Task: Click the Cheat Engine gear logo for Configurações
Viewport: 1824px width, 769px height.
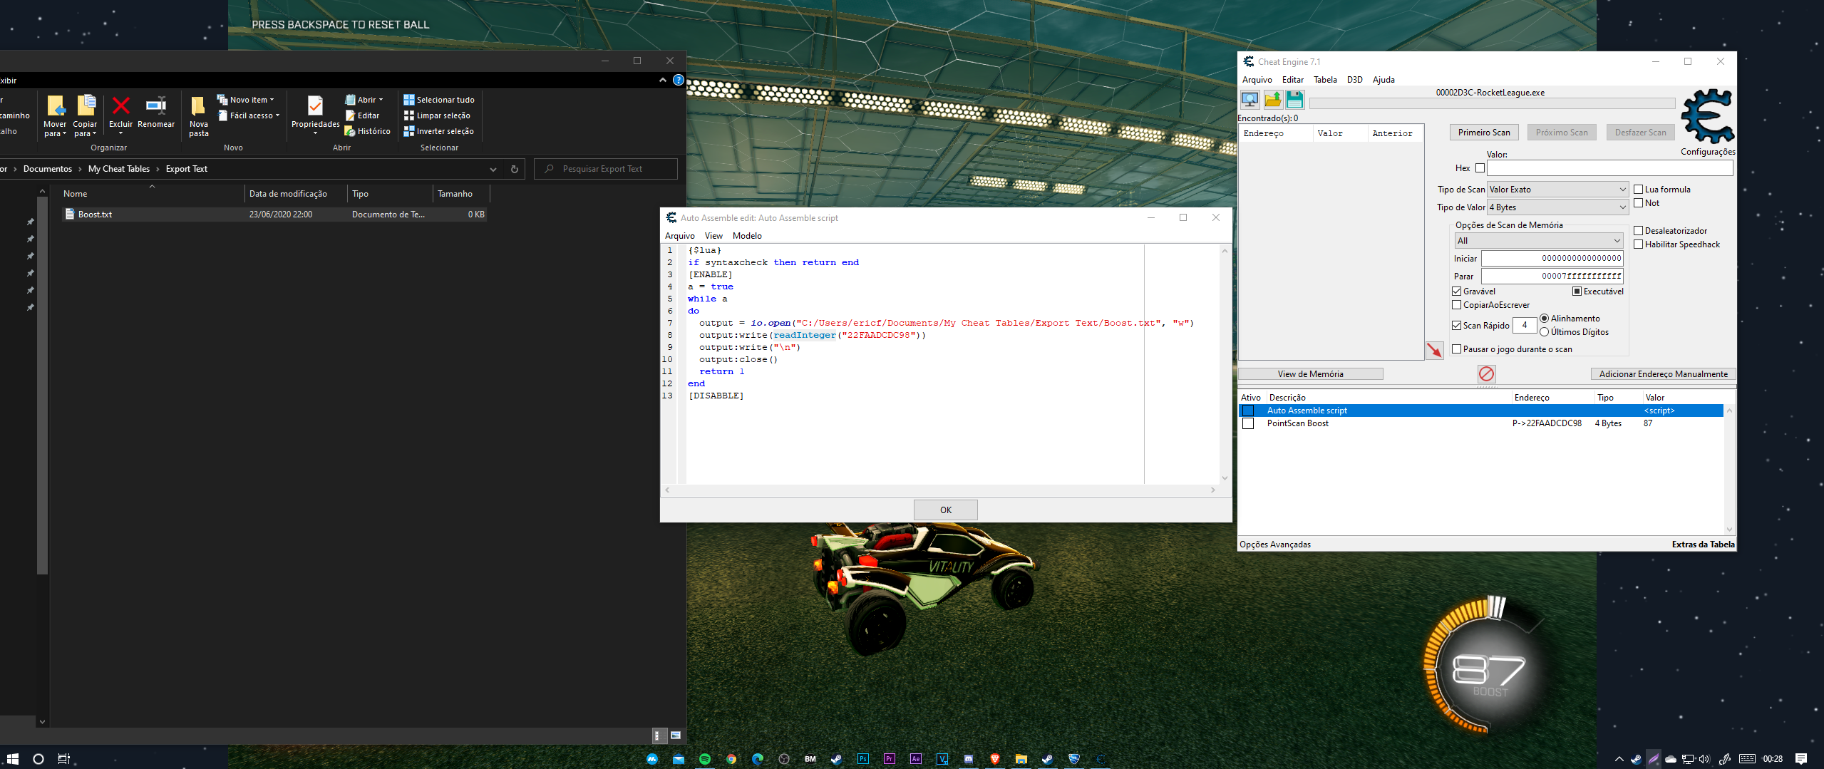Action: coord(1706,118)
